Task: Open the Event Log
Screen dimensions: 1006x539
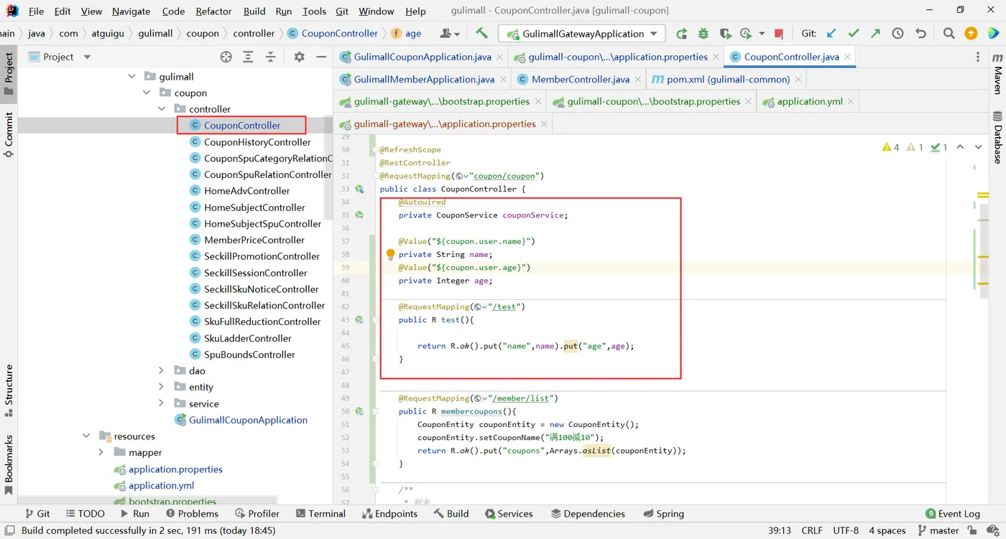Action: pos(953,513)
